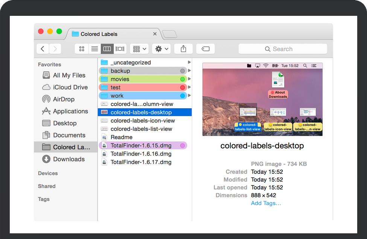Select the TotalFinder-1.6.16.dmg file
Image resolution: width=367 pixels, height=239 pixels.
[x=141, y=154]
